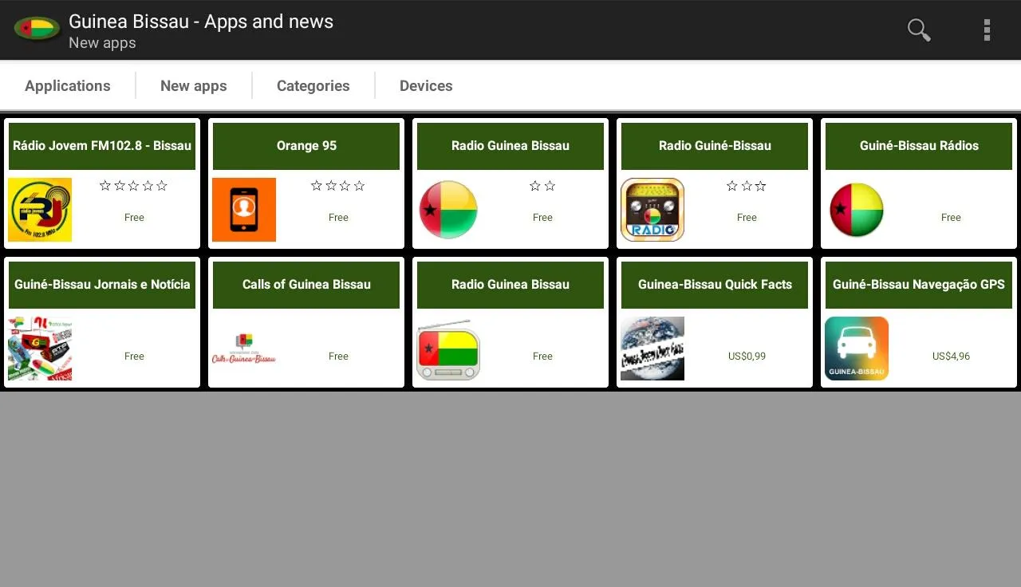Click the Guinea-Bissau Quick Facts globe icon
Screen dimensions: 1021x587
(x=652, y=349)
